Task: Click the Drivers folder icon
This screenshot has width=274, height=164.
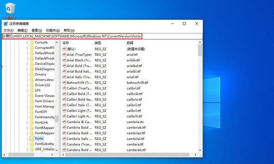Action: [x=32, y=74]
